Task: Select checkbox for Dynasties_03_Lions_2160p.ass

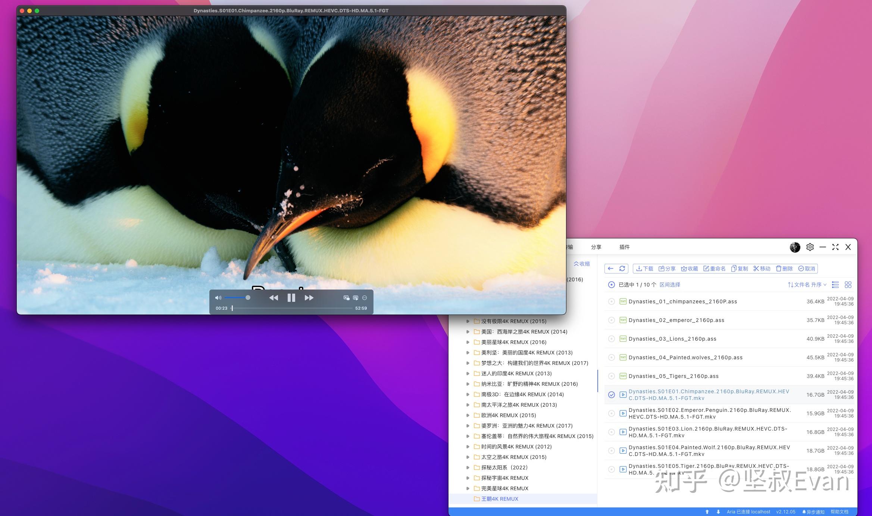Action: point(611,339)
